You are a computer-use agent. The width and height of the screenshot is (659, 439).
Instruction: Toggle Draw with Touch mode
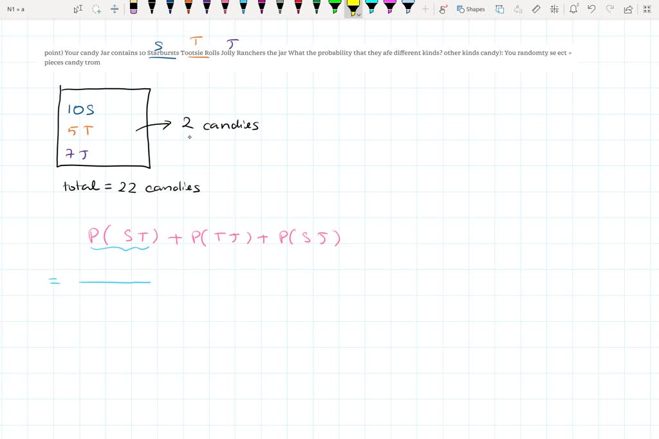point(443,9)
